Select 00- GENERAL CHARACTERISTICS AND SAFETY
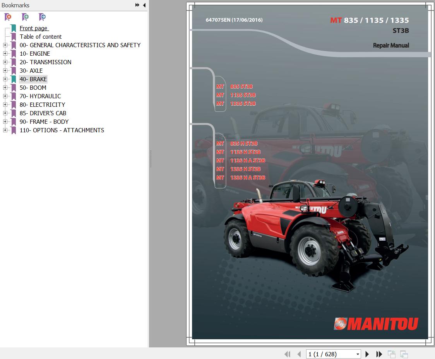 pyautogui.click(x=80, y=45)
